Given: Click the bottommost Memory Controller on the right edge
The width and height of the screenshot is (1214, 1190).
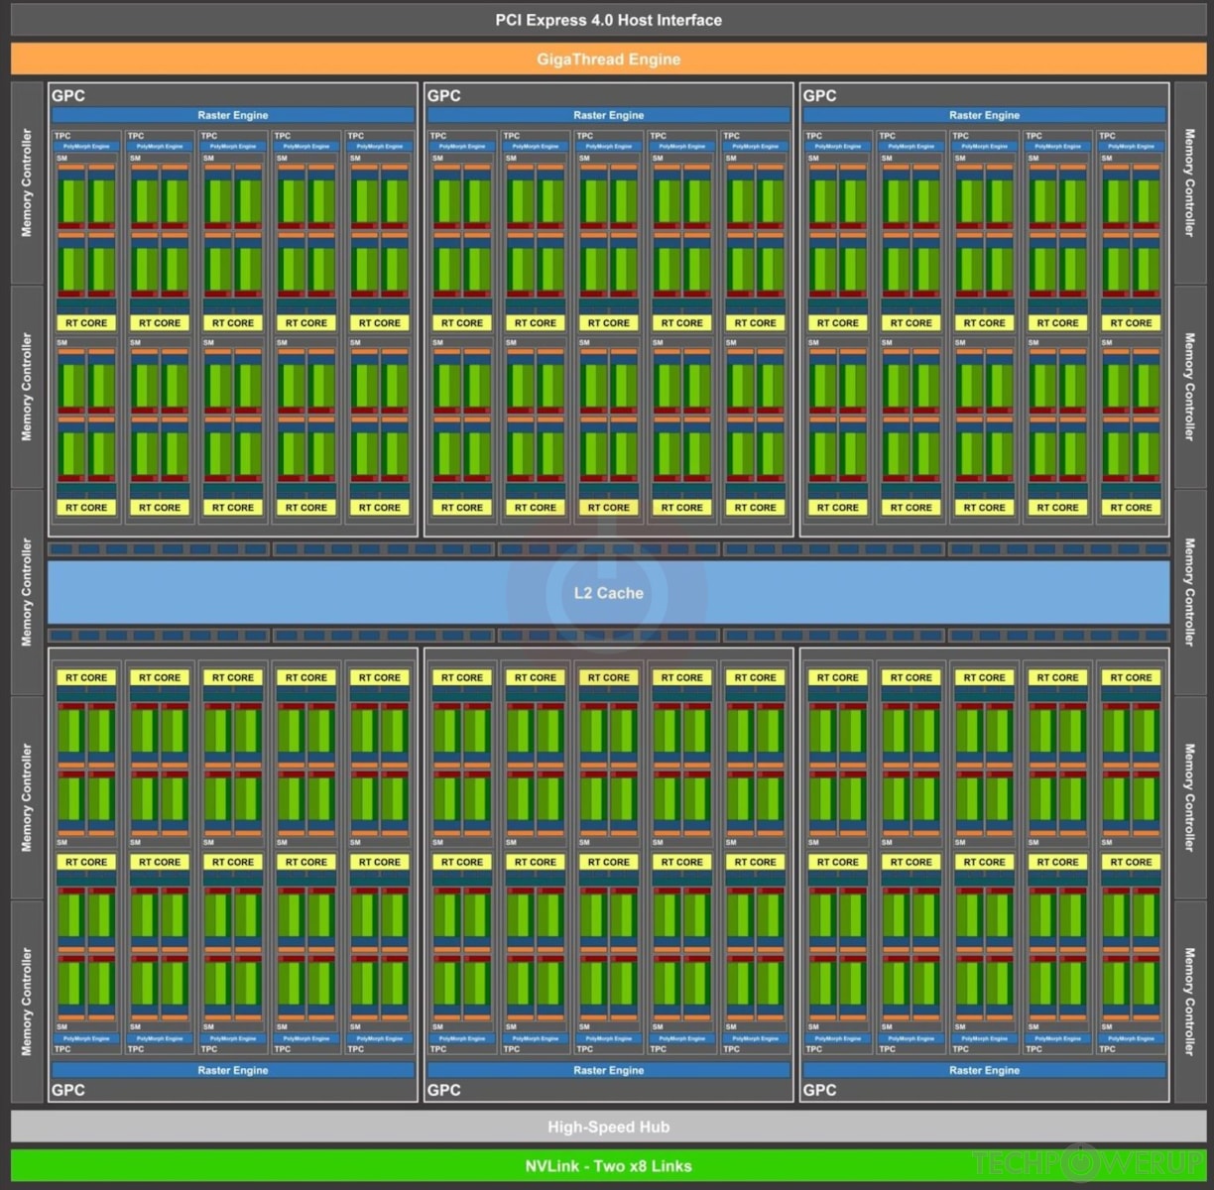Looking at the screenshot, I should tap(1189, 1002).
